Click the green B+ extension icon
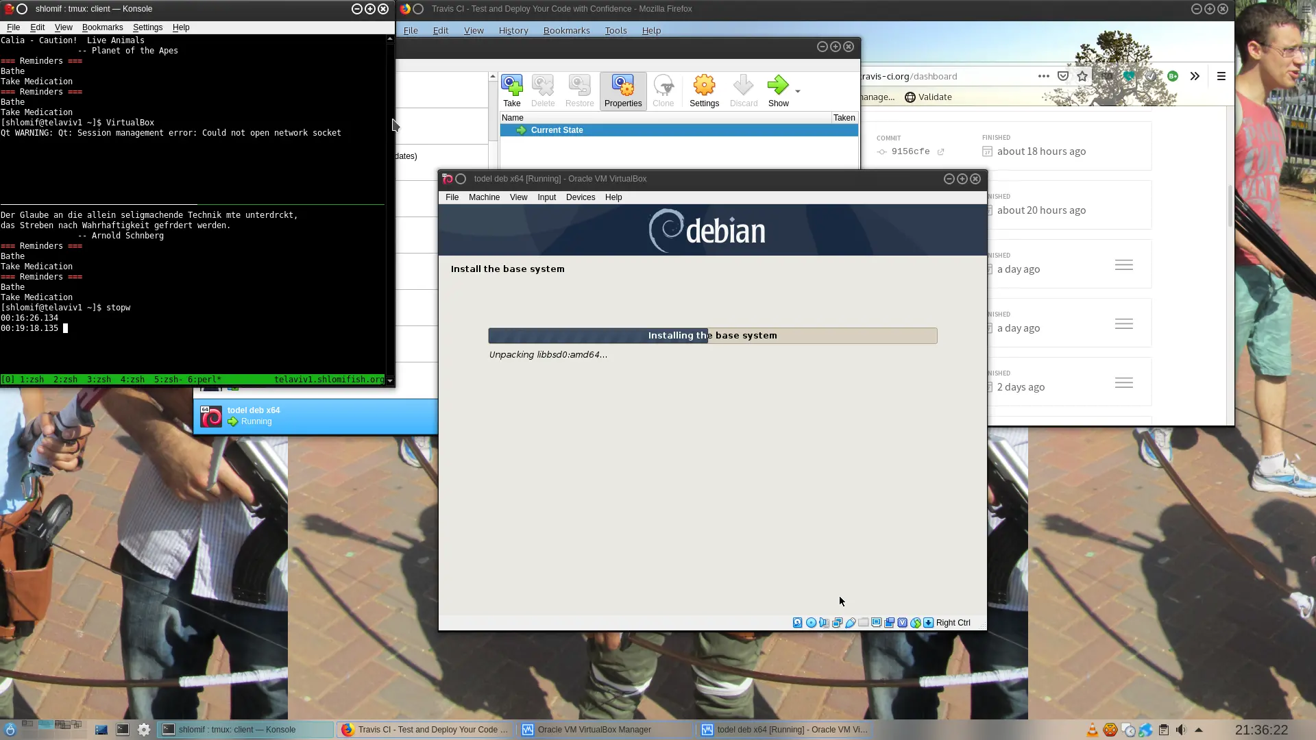The width and height of the screenshot is (1316, 740). 1173,76
